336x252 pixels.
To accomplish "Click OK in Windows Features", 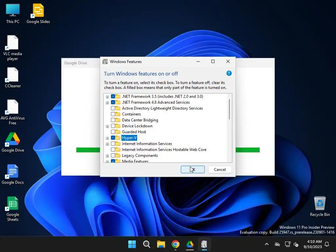I will pyautogui.click(x=193, y=170).
